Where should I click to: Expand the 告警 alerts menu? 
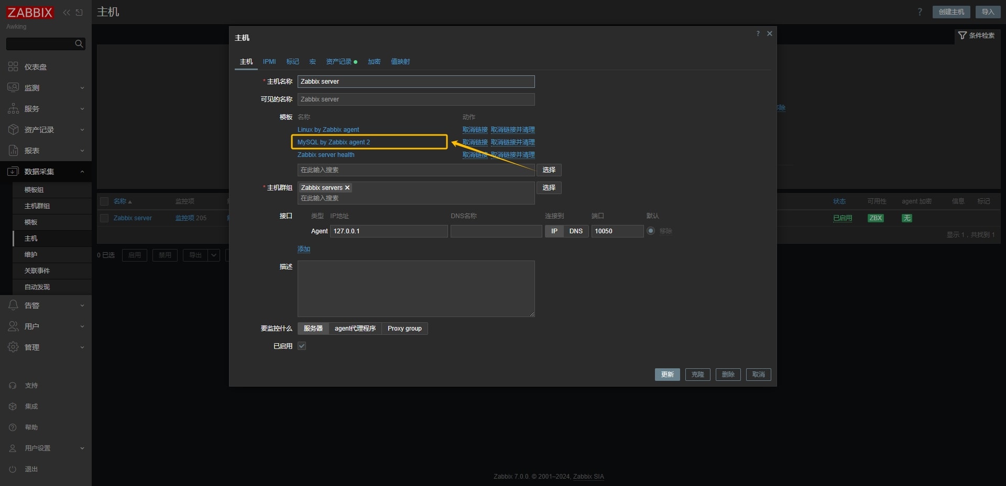click(46, 306)
